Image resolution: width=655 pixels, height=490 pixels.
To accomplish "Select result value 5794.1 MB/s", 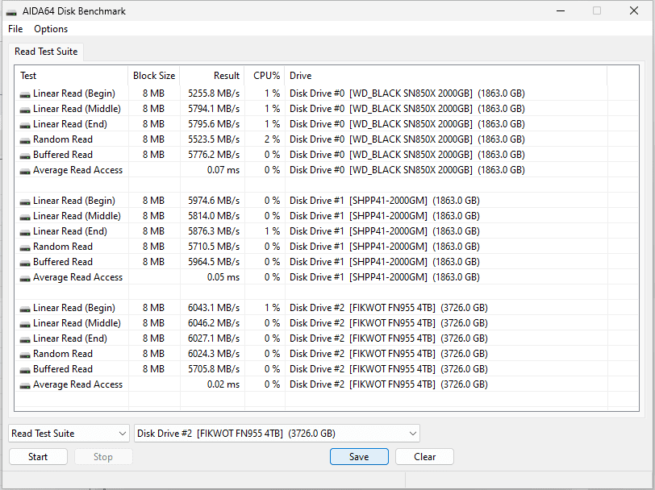I will (214, 109).
